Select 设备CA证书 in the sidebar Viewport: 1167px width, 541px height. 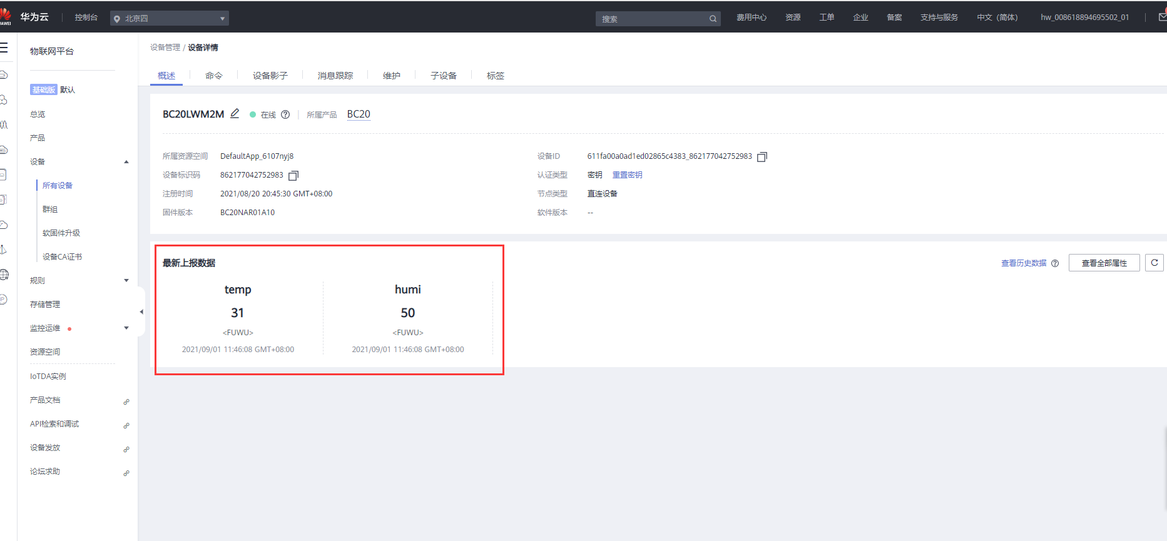(62, 257)
